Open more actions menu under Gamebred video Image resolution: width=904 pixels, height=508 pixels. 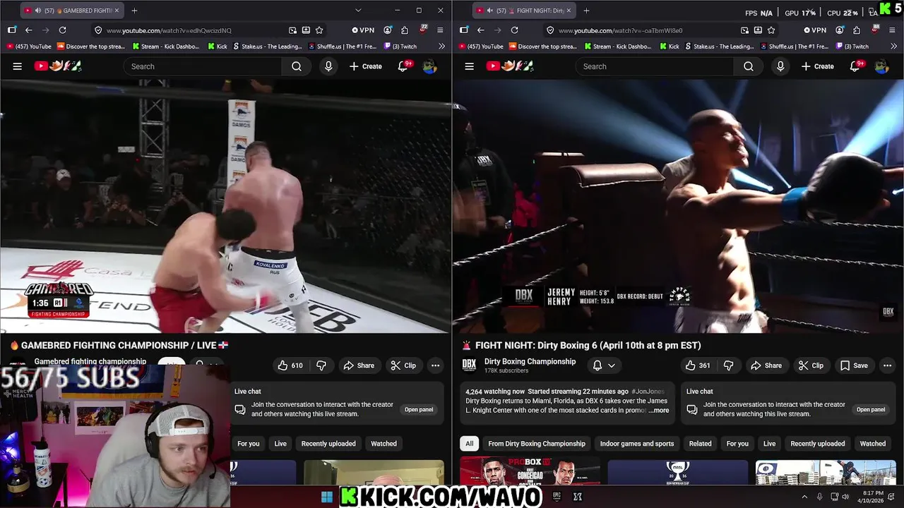(x=436, y=365)
